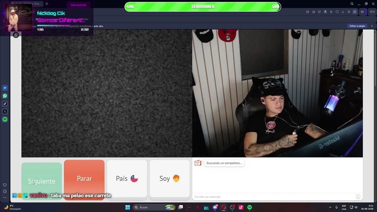Viewport: 377px width, 212px height.
Task: Dismiss the reload notification bar
Action: pyautogui.click(x=372, y=26)
